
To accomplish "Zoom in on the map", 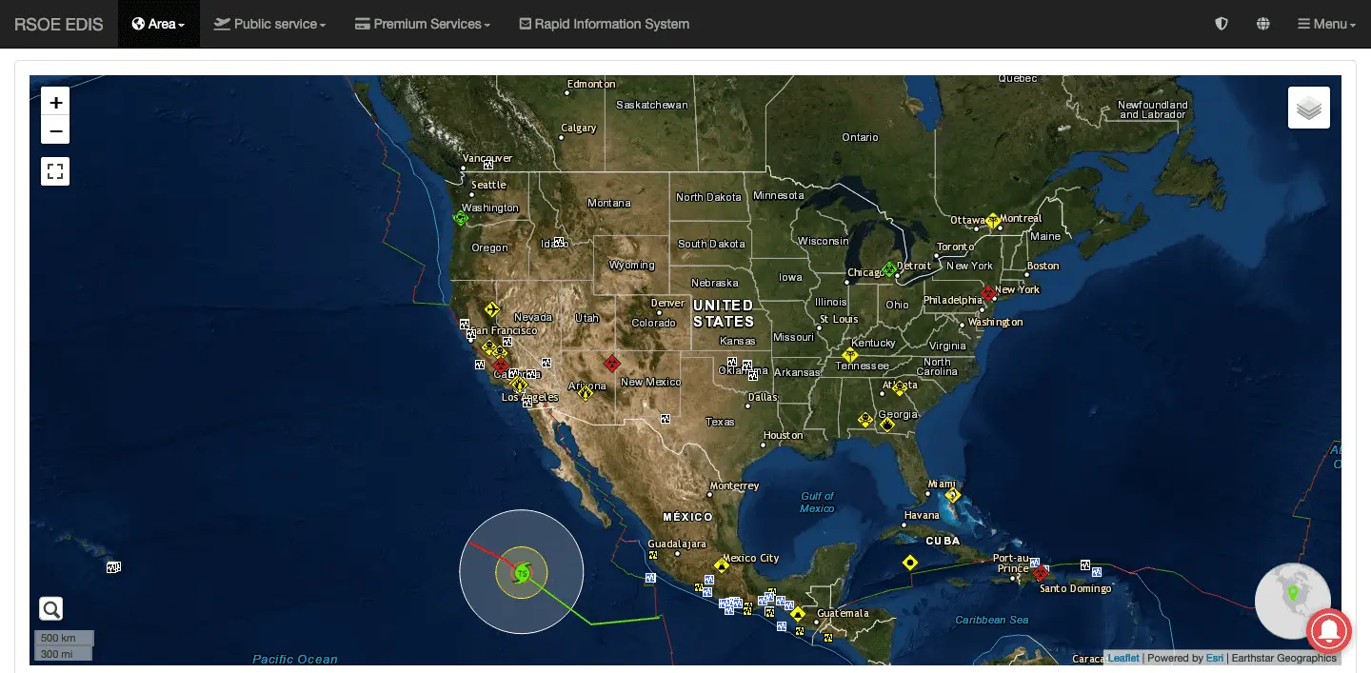I will click(x=55, y=103).
